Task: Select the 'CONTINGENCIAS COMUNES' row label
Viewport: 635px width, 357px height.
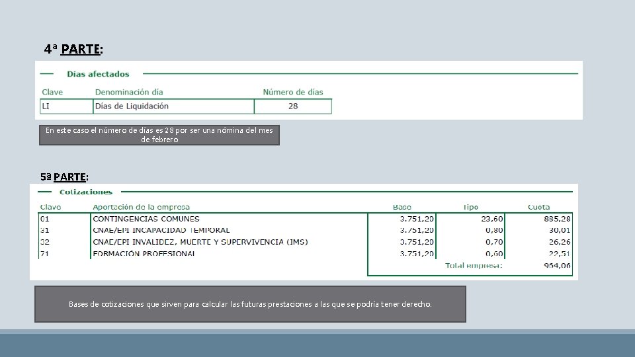Action: 146,219
